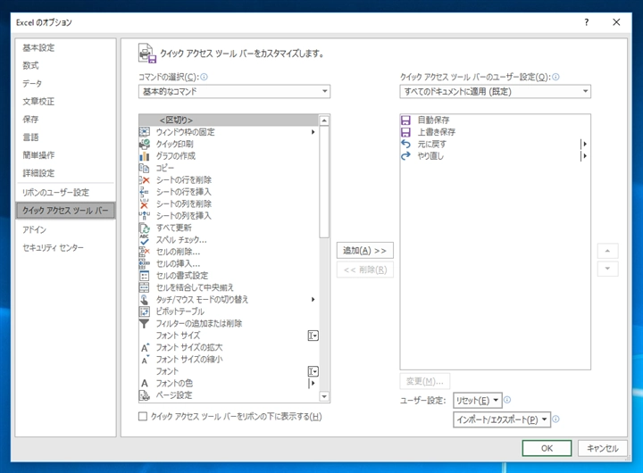Open the インポート/エクスポート dropdown
Screen dimensions: 643x473
tap(502, 419)
